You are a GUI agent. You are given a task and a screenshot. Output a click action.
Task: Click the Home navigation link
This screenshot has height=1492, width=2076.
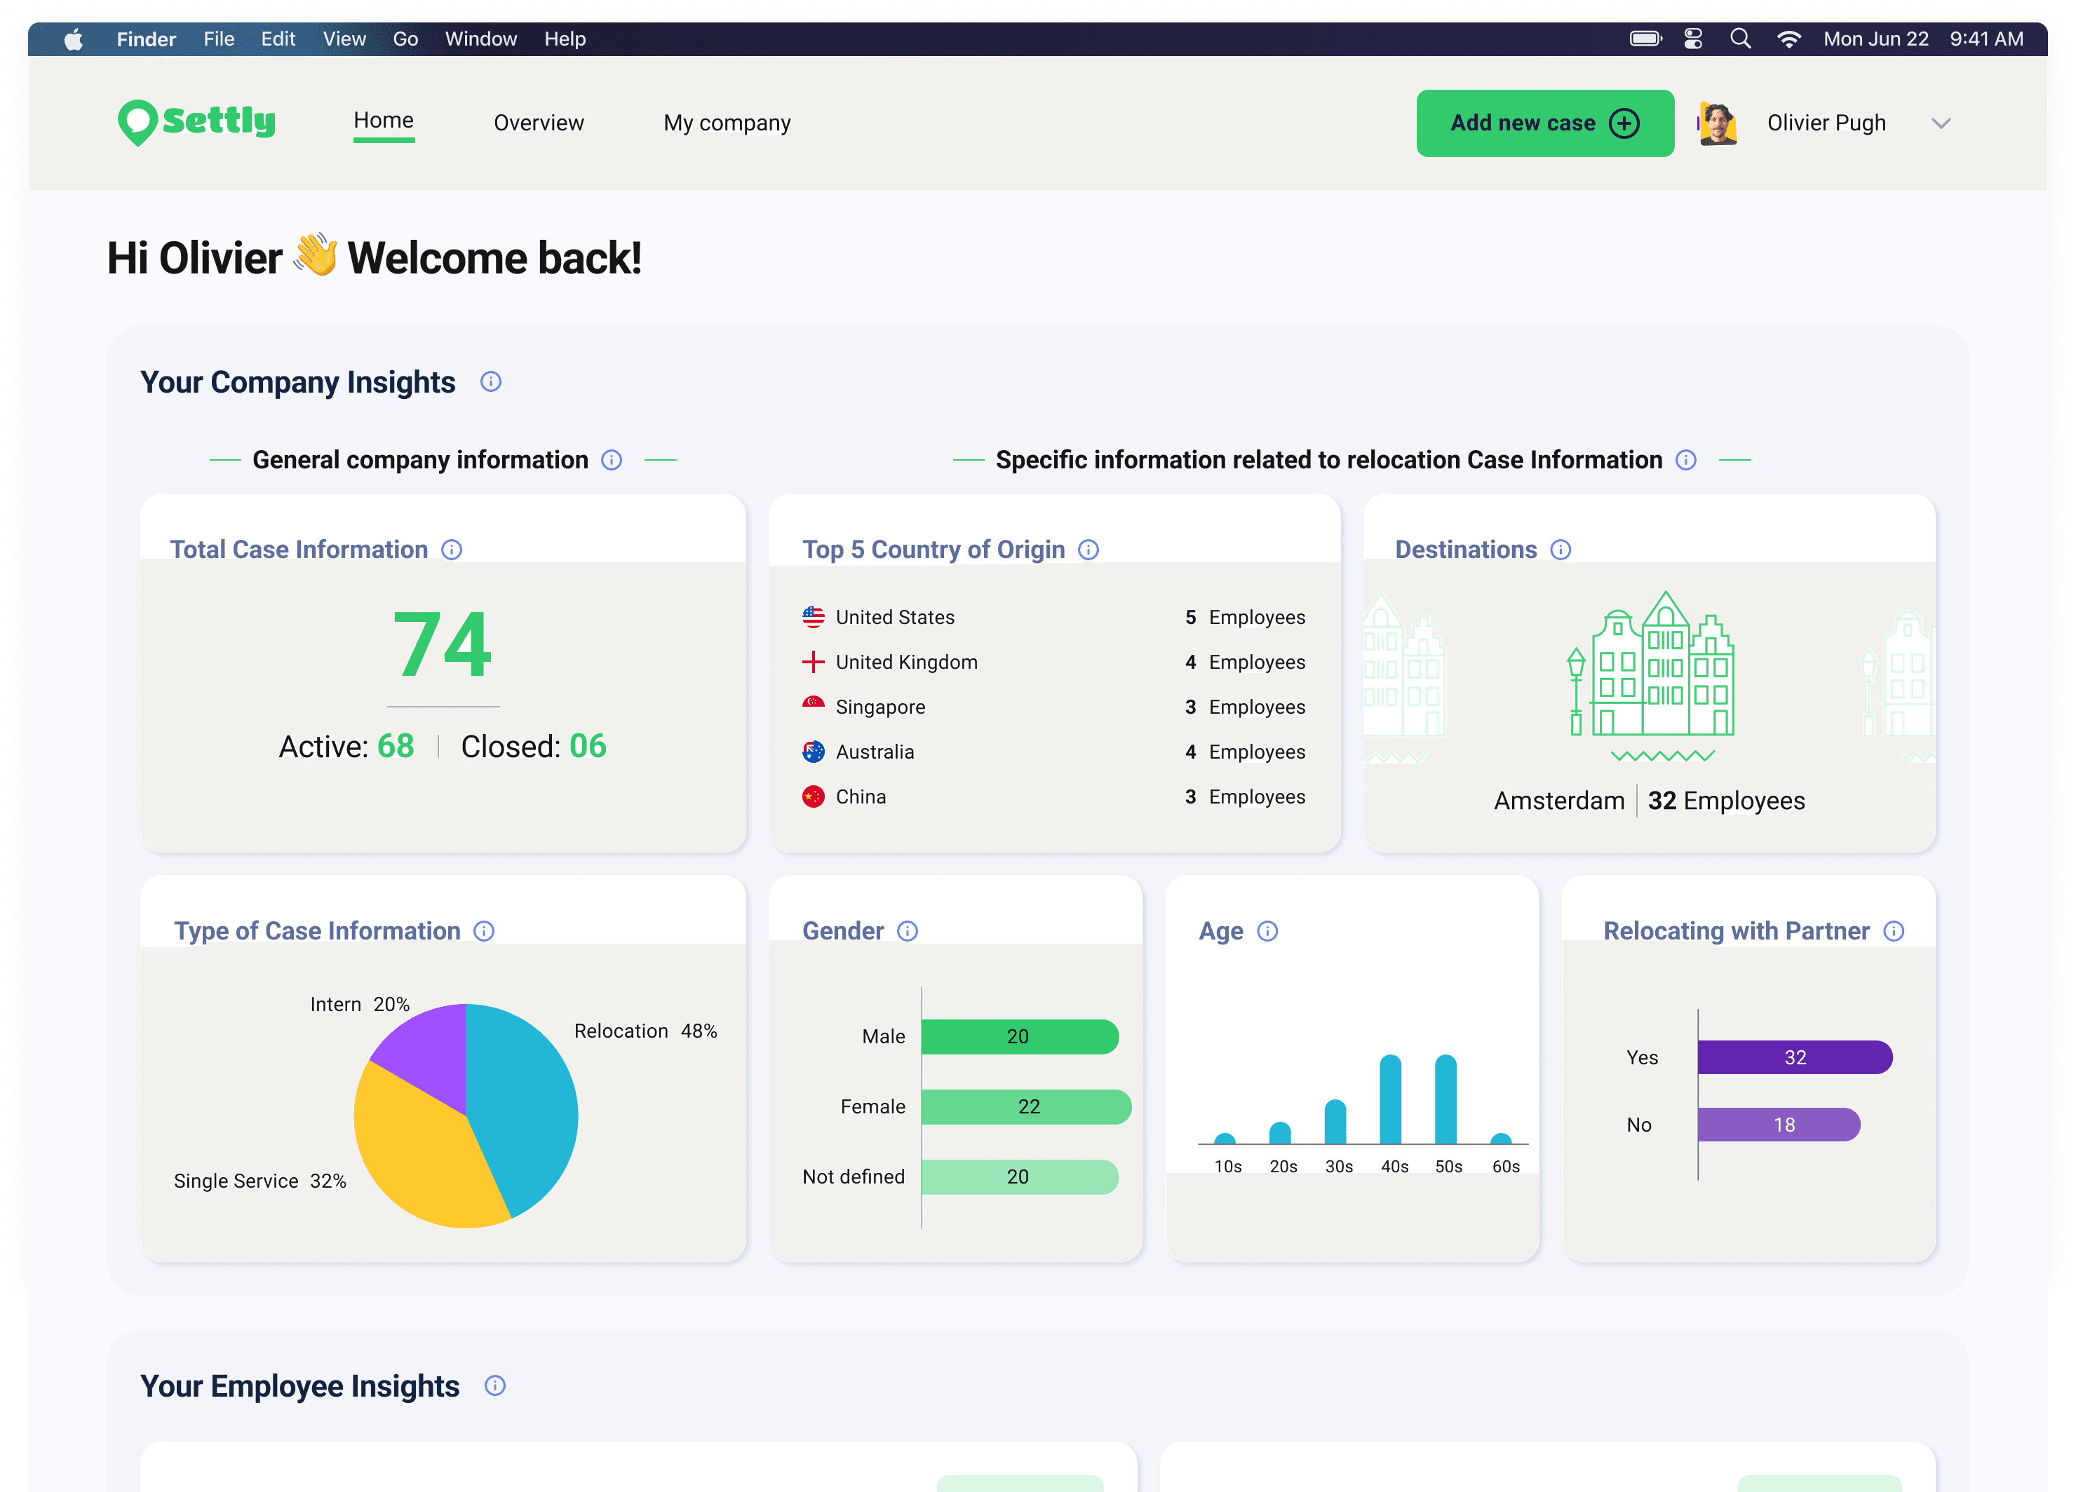tap(384, 121)
